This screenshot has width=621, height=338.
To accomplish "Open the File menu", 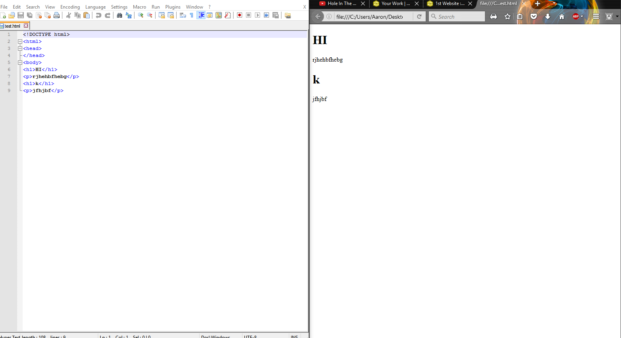I will [4, 7].
